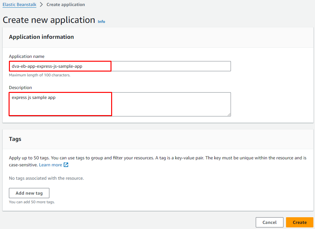This screenshot has height=229, width=315.
Task: Cancel the application creation
Action: click(269, 222)
